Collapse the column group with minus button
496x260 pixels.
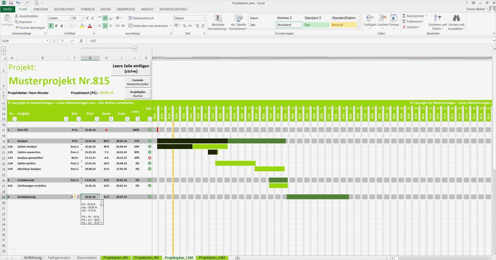(x=135, y=49)
